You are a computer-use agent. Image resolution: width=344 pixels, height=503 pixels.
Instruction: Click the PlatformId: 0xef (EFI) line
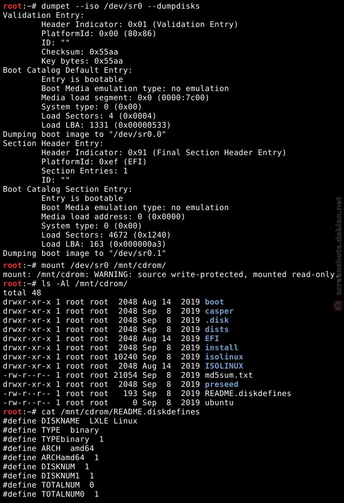(94, 162)
